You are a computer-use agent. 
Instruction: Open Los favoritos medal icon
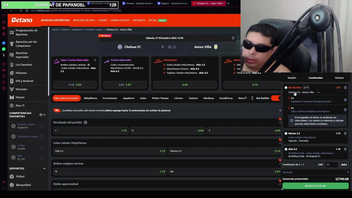point(12,65)
